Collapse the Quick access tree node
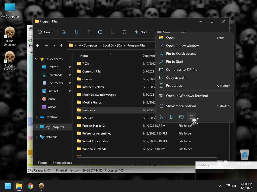 pyautogui.click(x=36, y=59)
